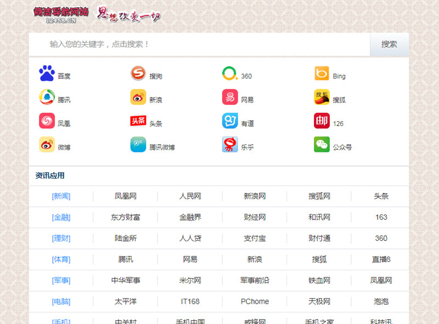Image resolution: width=439 pixels, height=324 pixels.
Task: Open 腾讯 in the sports row
Action: pyautogui.click(x=126, y=259)
